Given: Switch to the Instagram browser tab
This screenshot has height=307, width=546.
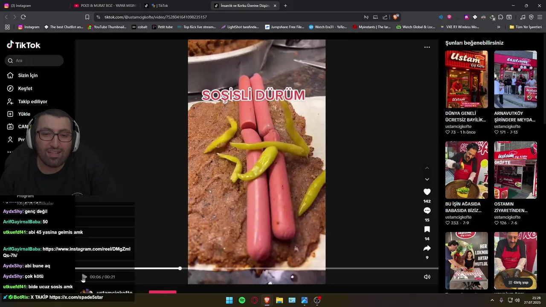Looking at the screenshot, I should tap(34, 6).
